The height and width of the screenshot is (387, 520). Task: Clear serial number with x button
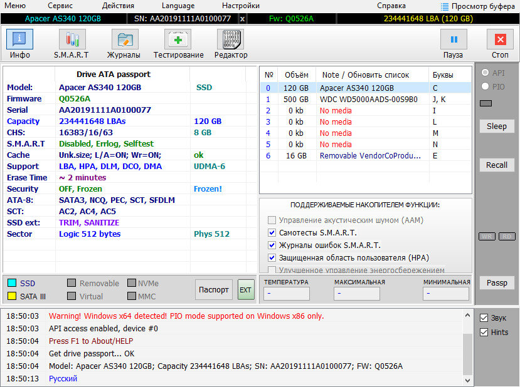pyautogui.click(x=242, y=19)
